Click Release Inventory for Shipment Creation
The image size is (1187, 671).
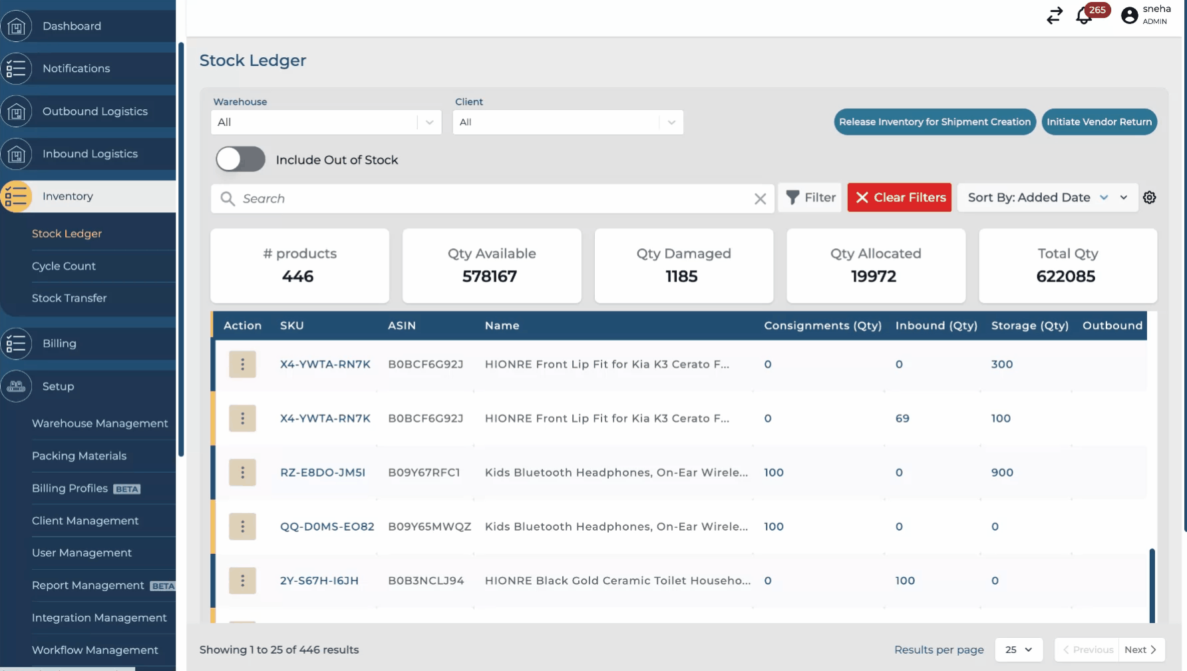tap(934, 122)
